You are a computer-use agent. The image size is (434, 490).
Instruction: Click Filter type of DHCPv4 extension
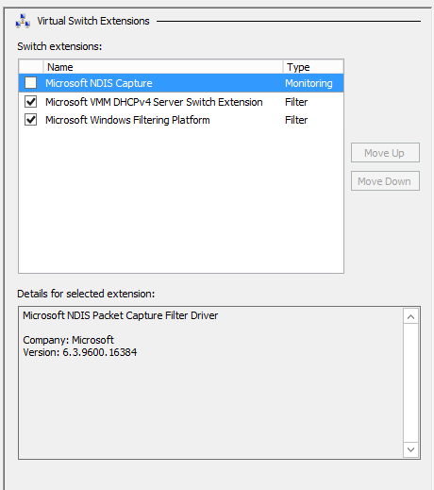pos(296,102)
